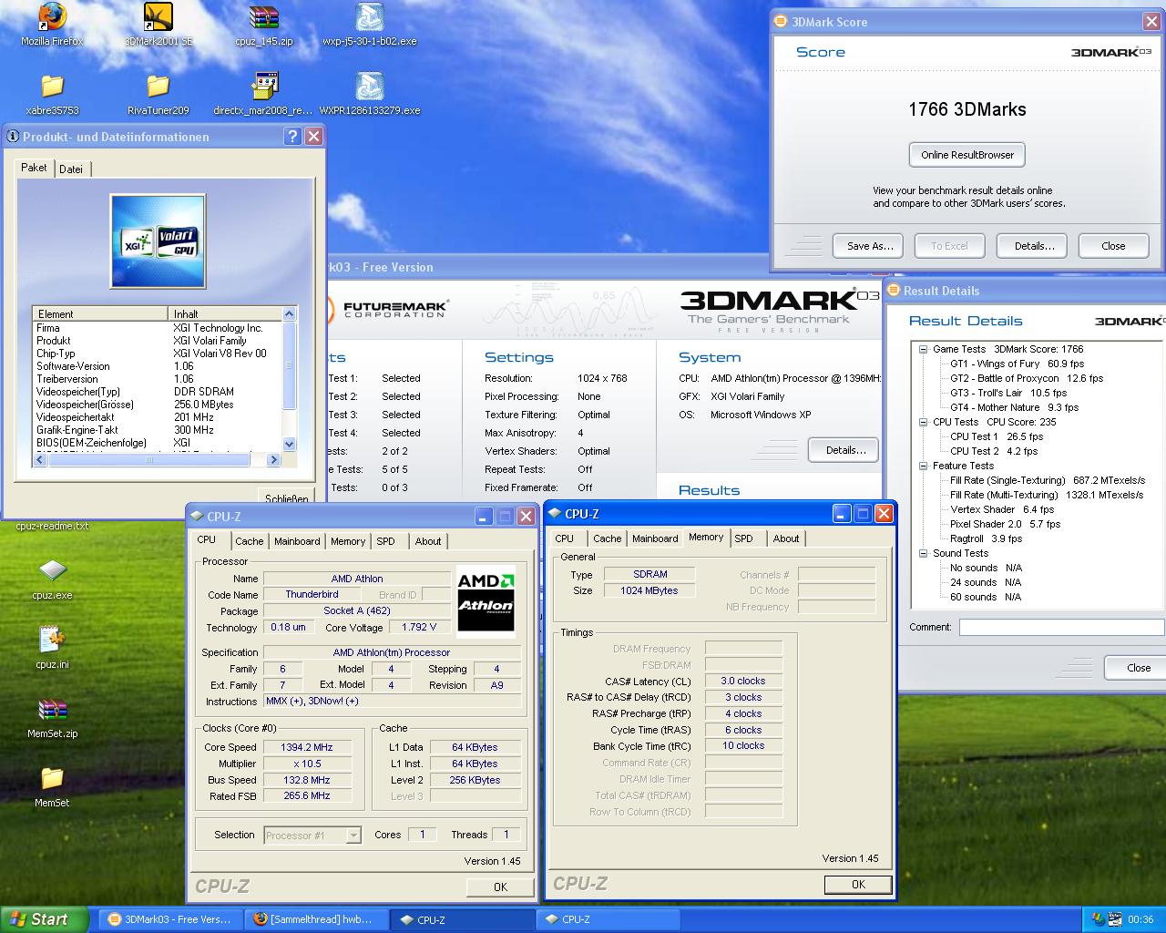Click the Inhalt column header

pyautogui.click(x=226, y=313)
